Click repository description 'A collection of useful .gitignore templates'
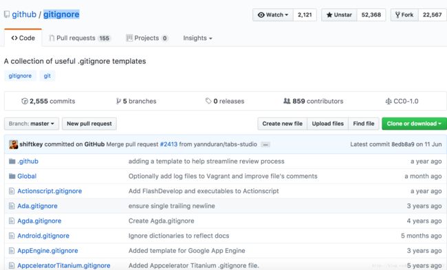This screenshot has height=270, width=447. tap(75, 61)
